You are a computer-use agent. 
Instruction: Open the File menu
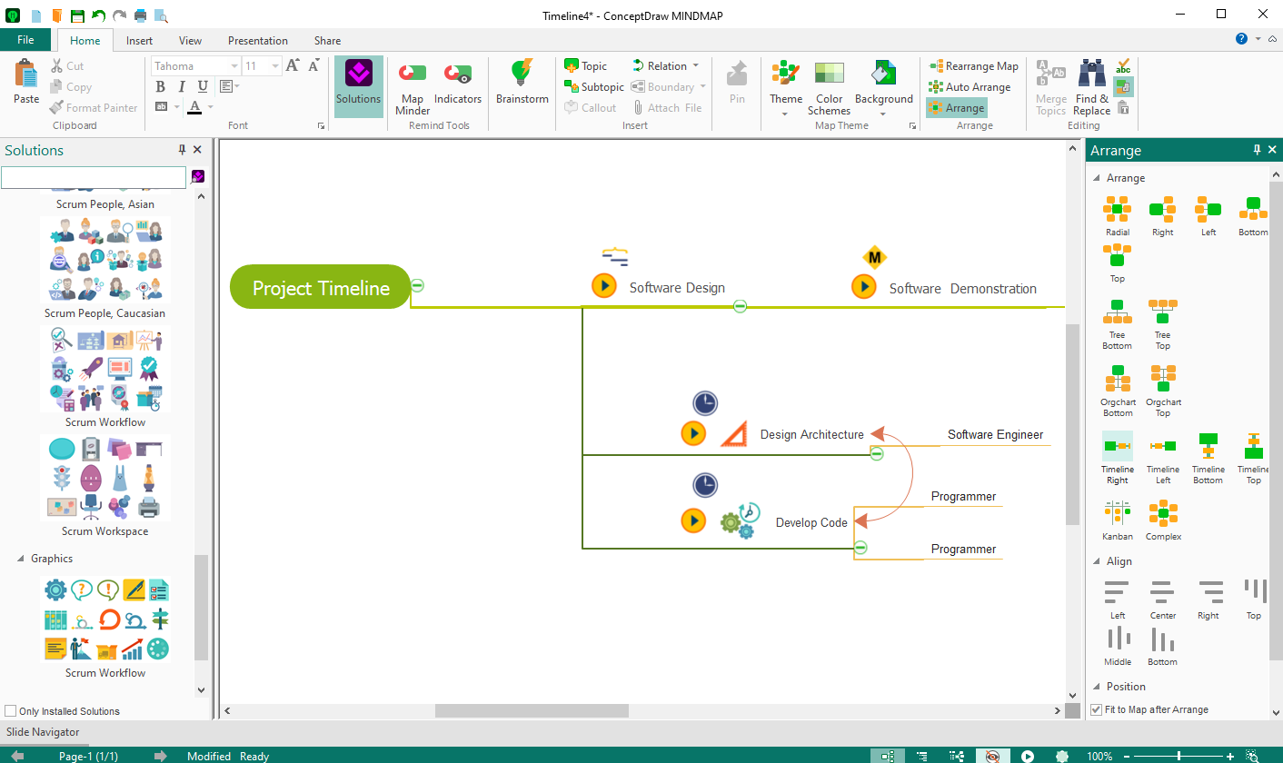click(x=25, y=40)
